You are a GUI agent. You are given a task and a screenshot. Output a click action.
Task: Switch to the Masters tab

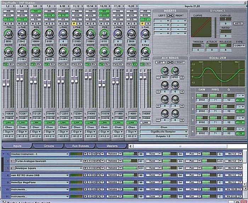tap(112, 146)
